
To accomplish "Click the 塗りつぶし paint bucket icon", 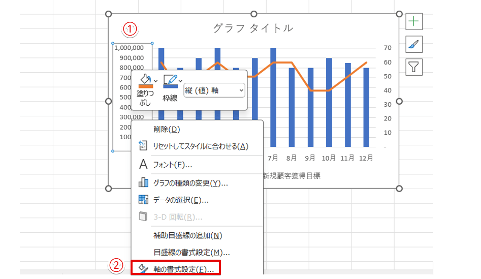I will [x=144, y=79].
